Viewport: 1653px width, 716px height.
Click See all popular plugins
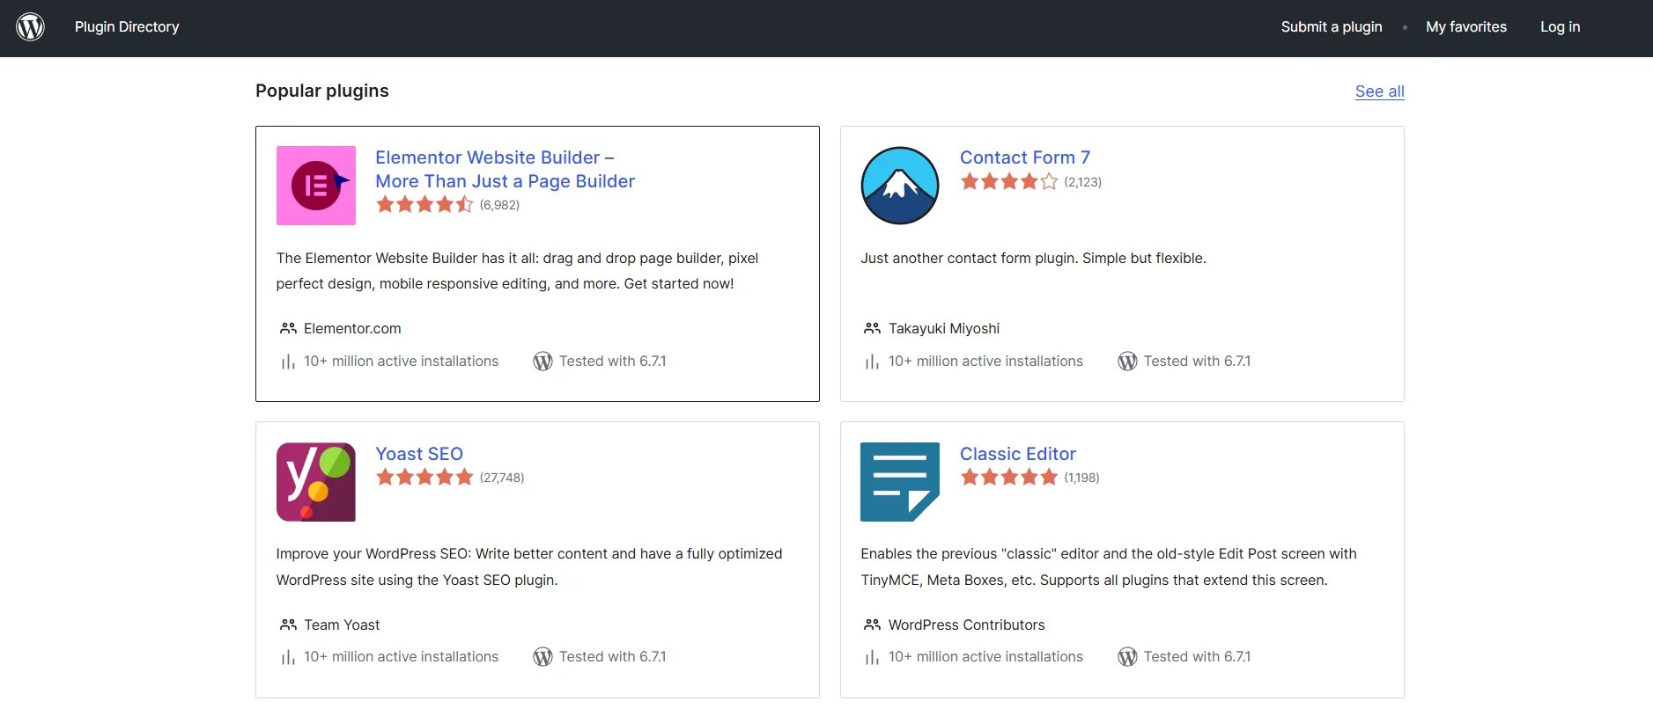(1379, 91)
